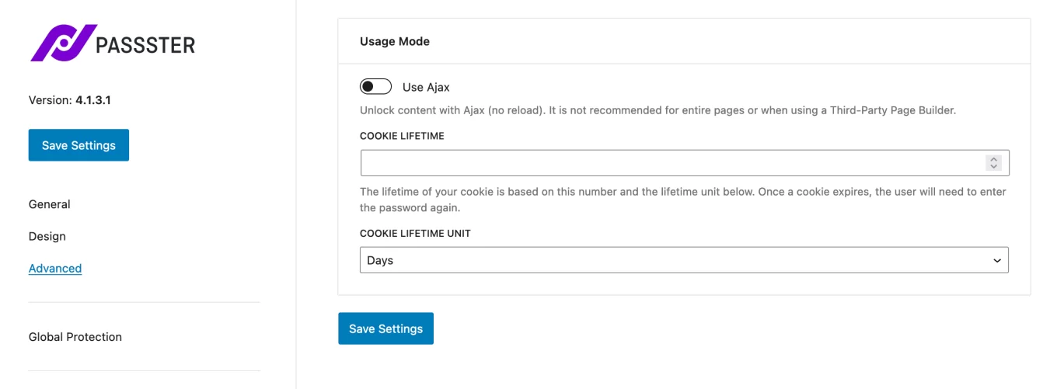
Task: Open the Global Protection section
Action: [75, 337]
